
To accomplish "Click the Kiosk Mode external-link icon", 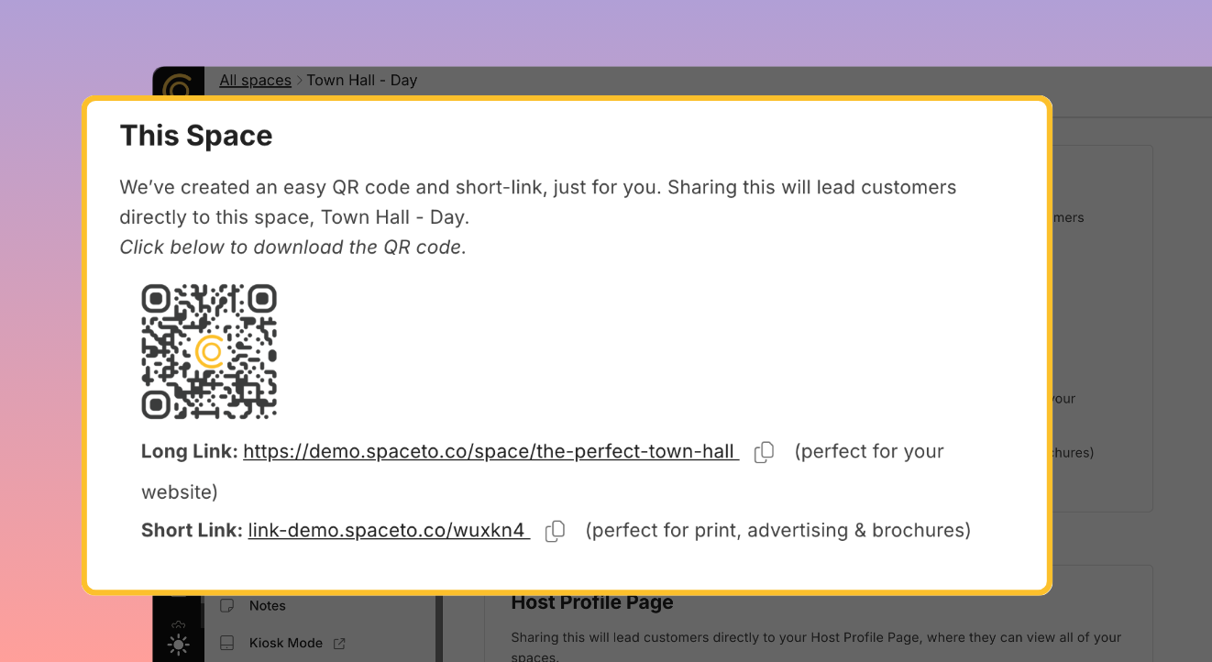I will click(339, 643).
